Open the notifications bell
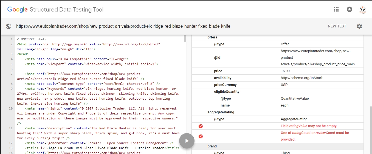Screen dimensions: 372x154 pyautogui.click(x=350, y=9)
